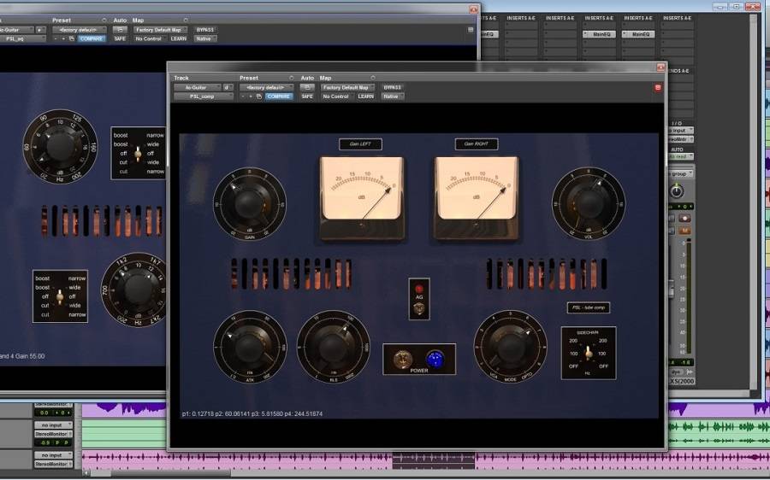Screen dimensions: 770x480
Task: Open the PSL_comp plugin selector dropdown
Action: [x=203, y=97]
